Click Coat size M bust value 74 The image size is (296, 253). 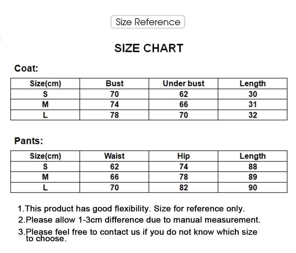click(114, 105)
